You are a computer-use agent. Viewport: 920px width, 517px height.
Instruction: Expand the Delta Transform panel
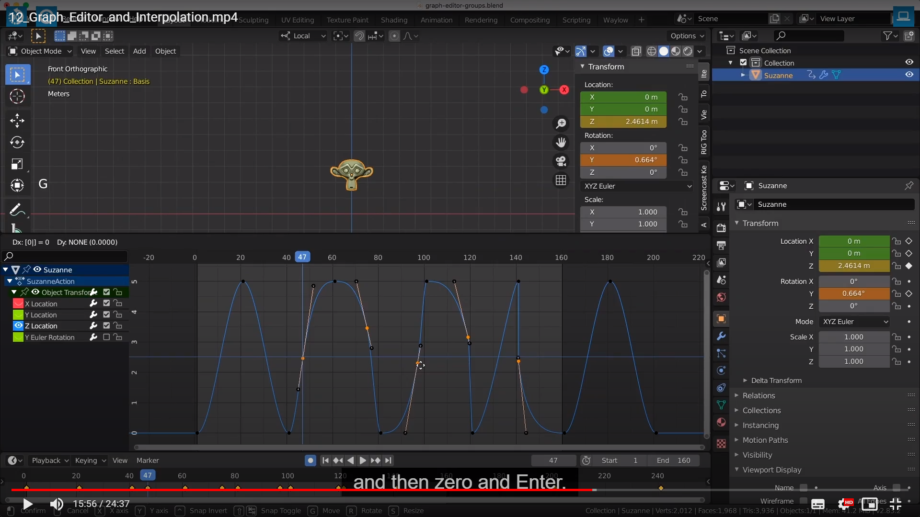[776, 381]
